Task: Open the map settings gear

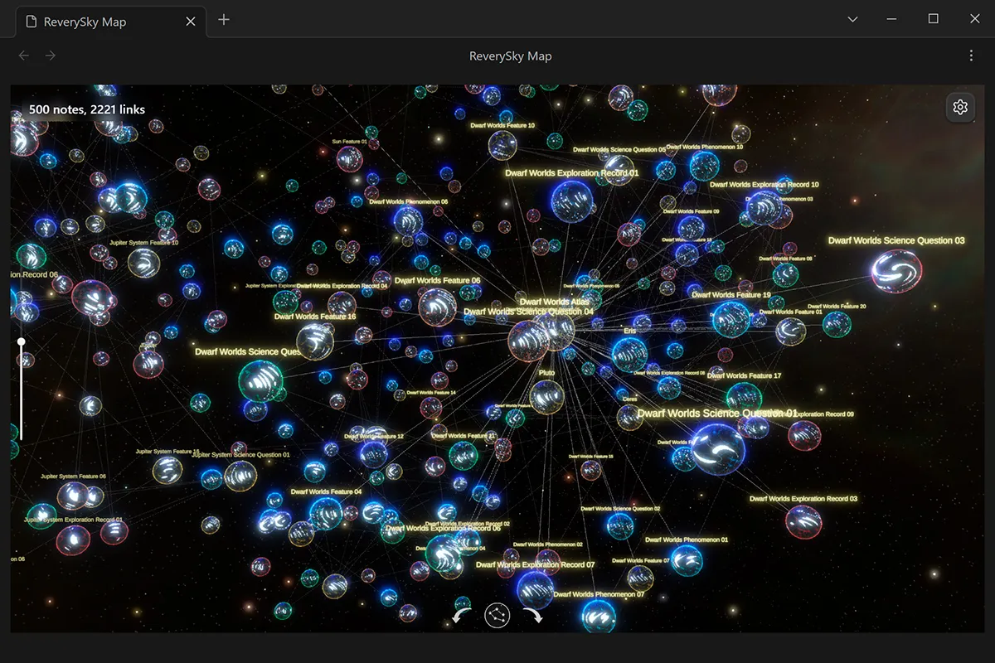Action: pos(960,107)
